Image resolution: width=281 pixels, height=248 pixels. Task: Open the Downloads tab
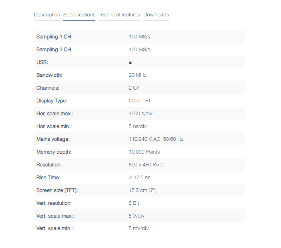click(x=156, y=15)
